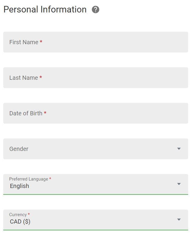Click the help question mark icon
This screenshot has width=192, height=236.
coord(95,9)
